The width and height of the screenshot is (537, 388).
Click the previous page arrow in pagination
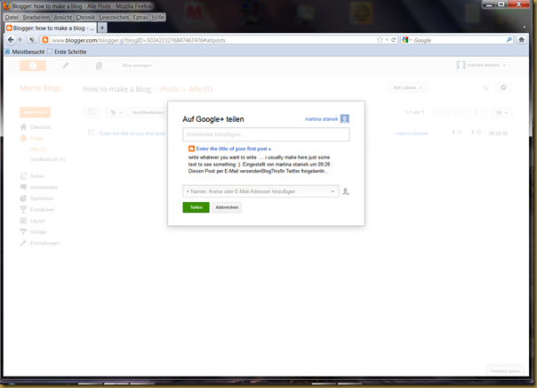[440, 112]
